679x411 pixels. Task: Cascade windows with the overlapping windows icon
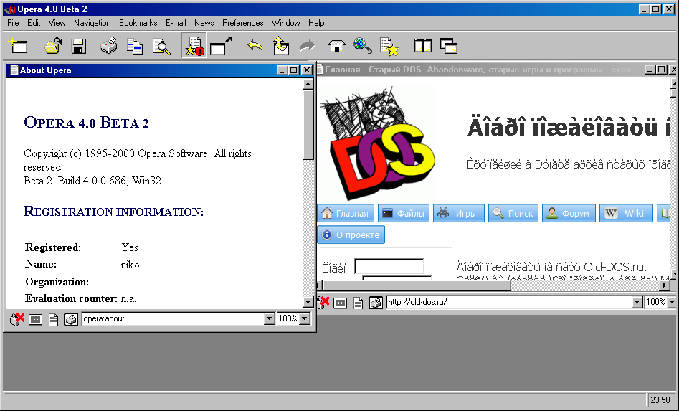coord(449,45)
